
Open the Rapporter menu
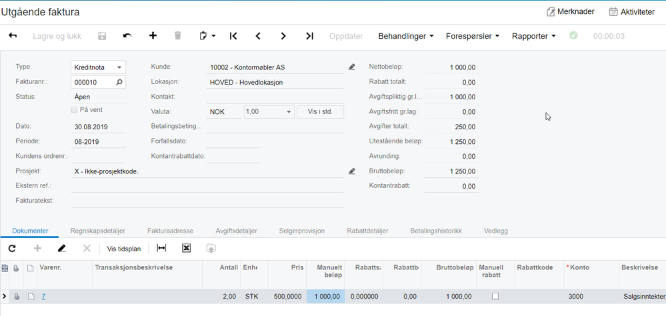(534, 36)
